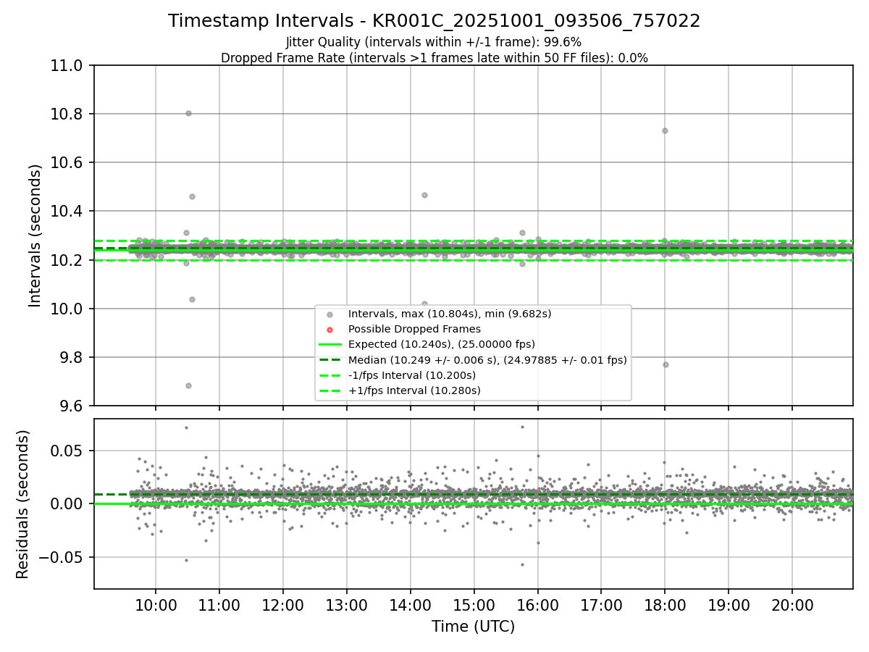Click the 18:00 x-axis tick label

(665, 605)
